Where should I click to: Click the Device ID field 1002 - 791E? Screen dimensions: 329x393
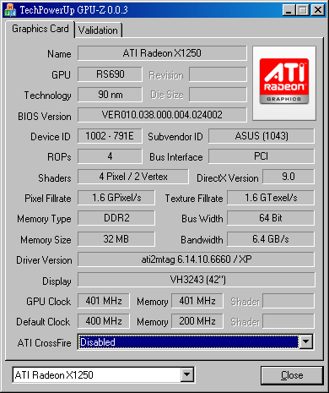(x=110, y=136)
